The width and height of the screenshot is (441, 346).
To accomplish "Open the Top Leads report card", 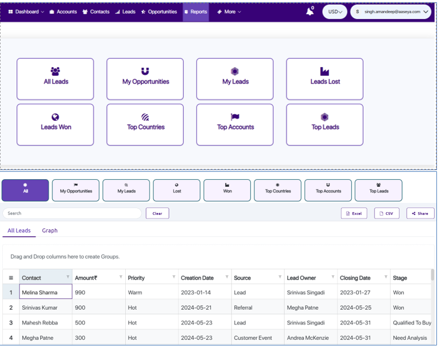I will [x=325, y=124].
